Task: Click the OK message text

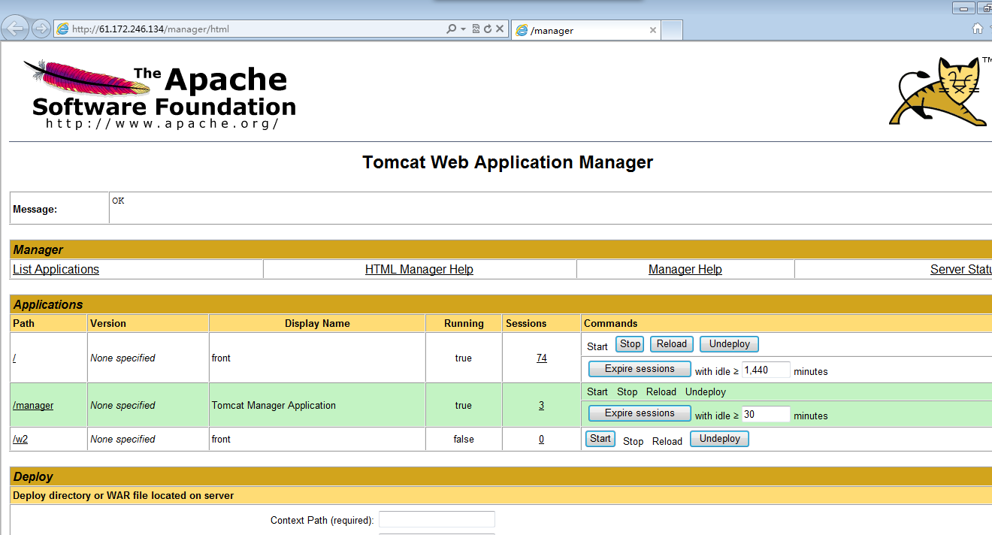Action: point(118,201)
